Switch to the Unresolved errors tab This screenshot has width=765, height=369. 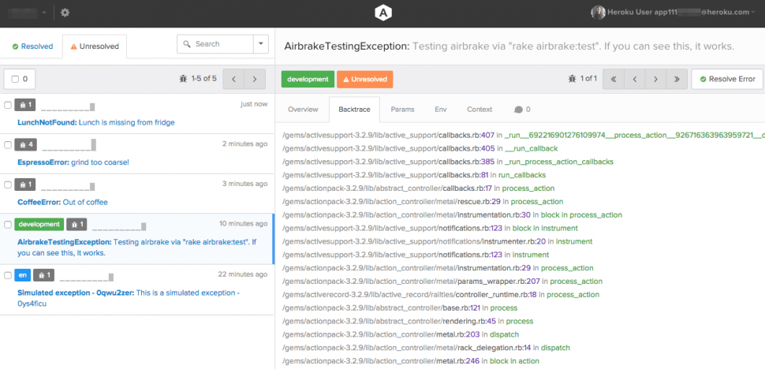[95, 47]
